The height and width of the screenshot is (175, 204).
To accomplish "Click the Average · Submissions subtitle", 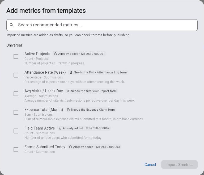I will click(x=41, y=96).
